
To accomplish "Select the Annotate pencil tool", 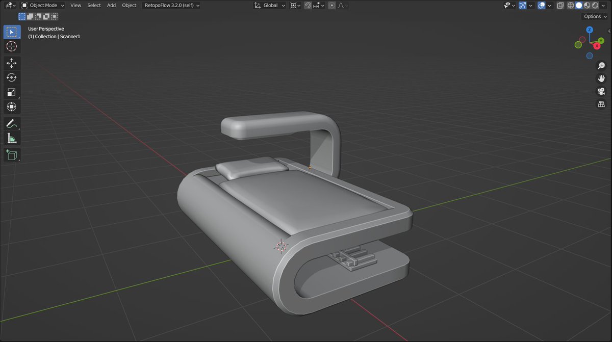I will [x=12, y=123].
